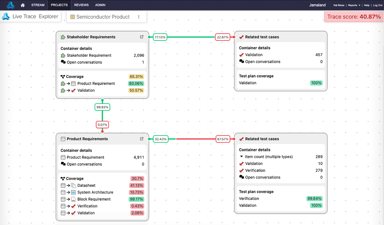Open the Help link

(367, 5)
